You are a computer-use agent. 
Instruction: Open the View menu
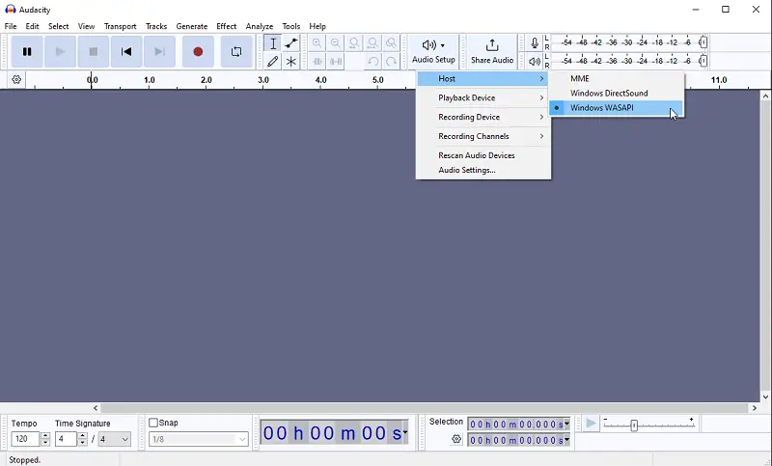pos(86,26)
